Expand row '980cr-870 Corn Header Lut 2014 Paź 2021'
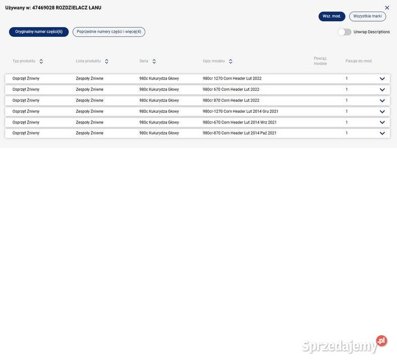Image resolution: width=397 pixels, height=363 pixels. point(382,133)
